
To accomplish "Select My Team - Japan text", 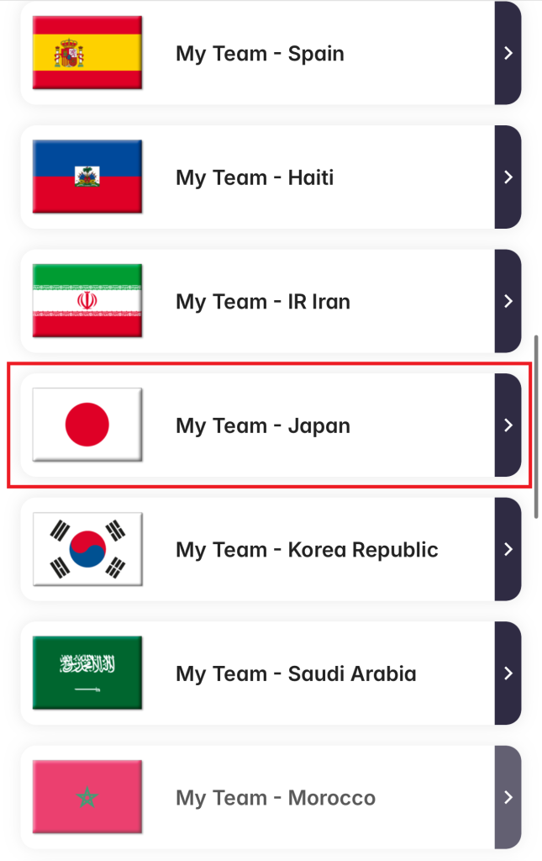I will [262, 425].
